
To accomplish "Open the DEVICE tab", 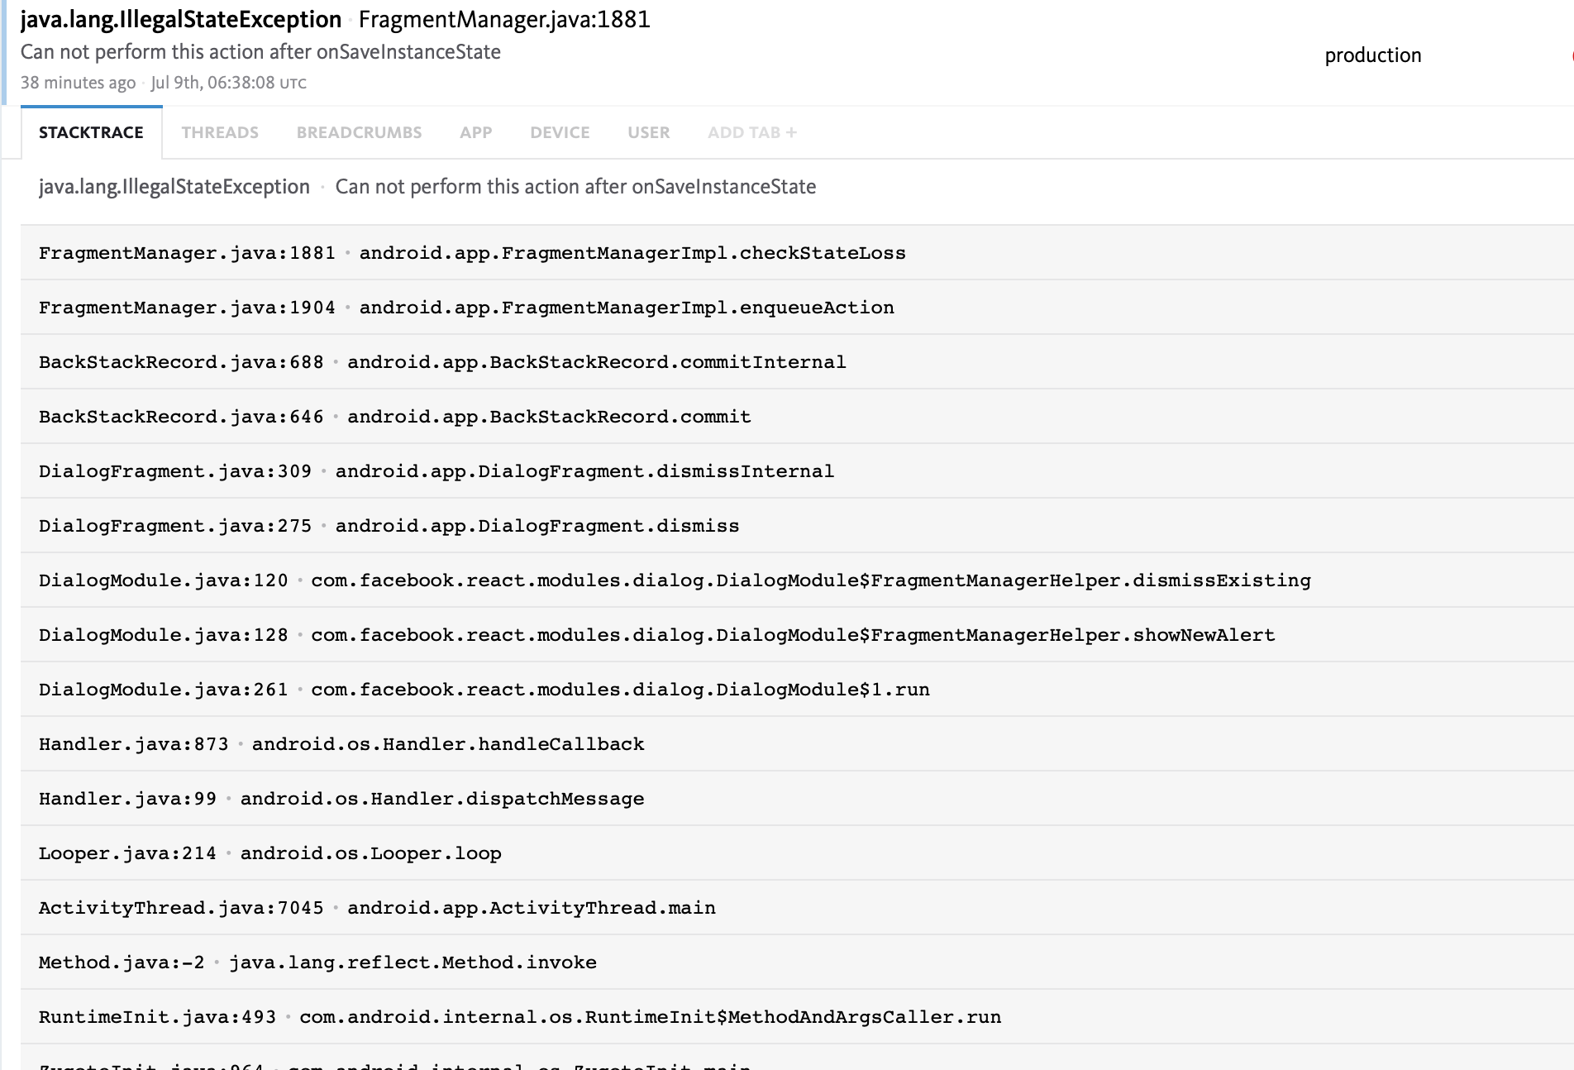I will (x=559, y=132).
